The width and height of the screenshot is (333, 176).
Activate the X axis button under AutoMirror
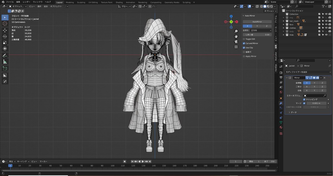coord(248,26)
